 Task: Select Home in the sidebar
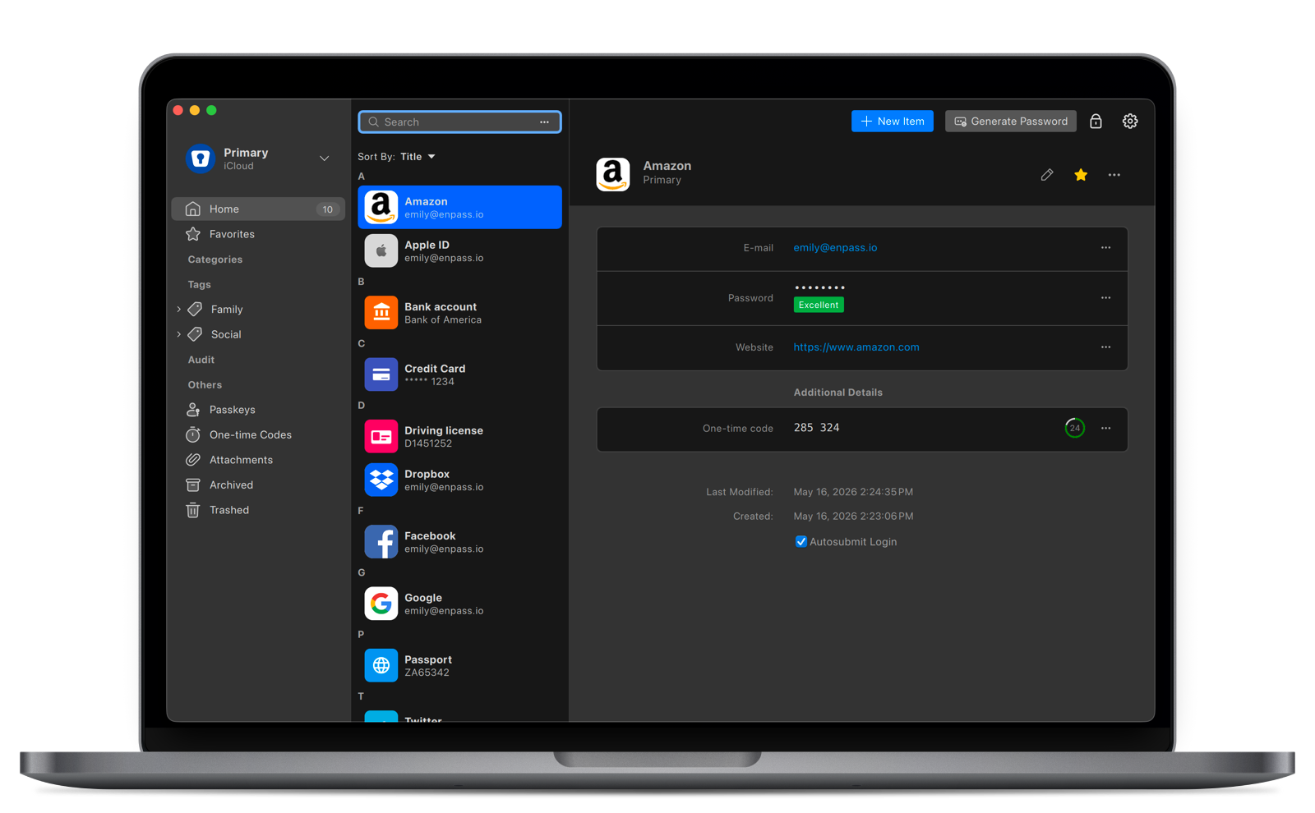click(257, 209)
